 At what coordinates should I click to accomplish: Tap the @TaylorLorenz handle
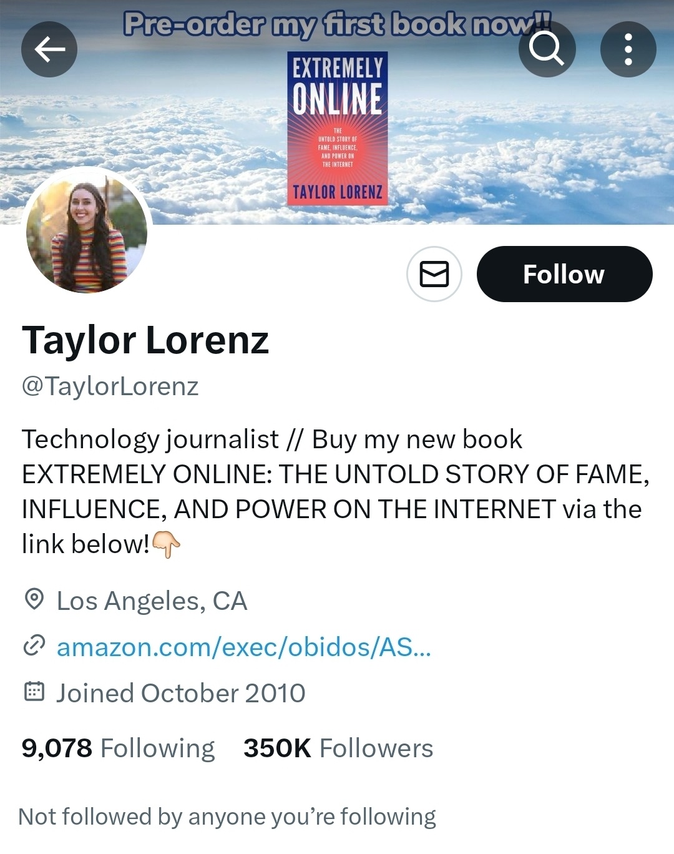(110, 386)
